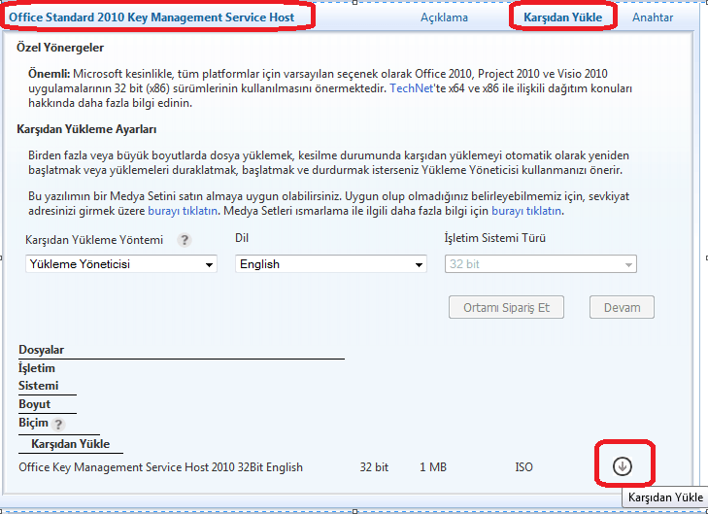
Task: Expand the Yükleme Yöneticisi dropdown
Action: click(x=120, y=264)
